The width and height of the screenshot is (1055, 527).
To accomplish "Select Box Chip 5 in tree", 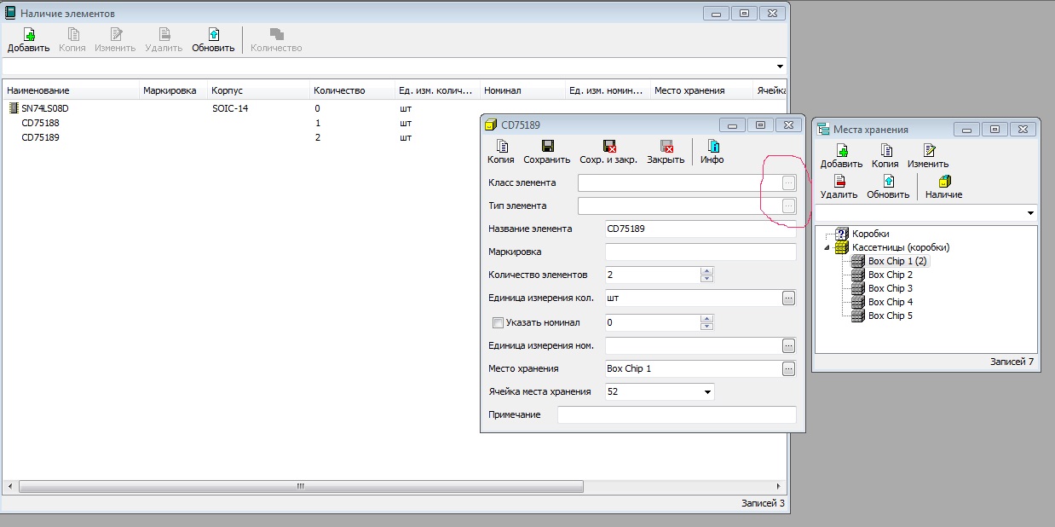I will (x=891, y=316).
